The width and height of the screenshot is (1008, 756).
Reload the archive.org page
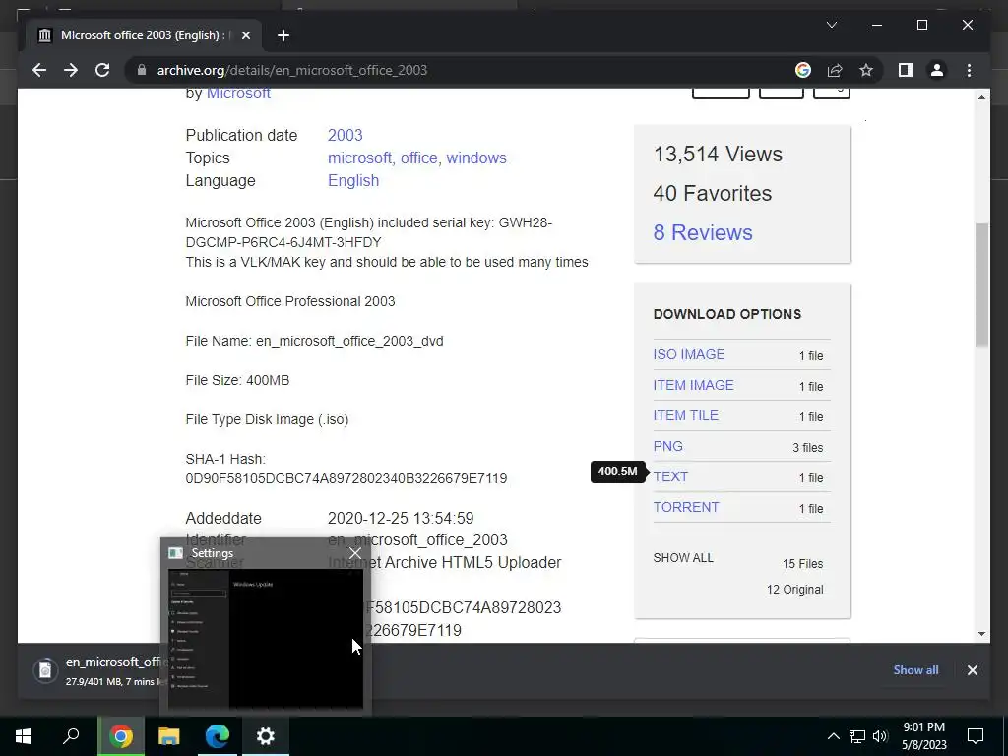point(102,70)
